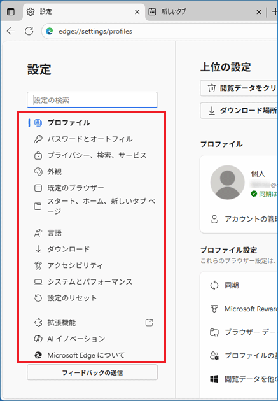
Task: Click the key icon for パスワードとオートフィル
Action: [38, 139]
